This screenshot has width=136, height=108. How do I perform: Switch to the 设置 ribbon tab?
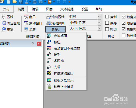point(85,9)
